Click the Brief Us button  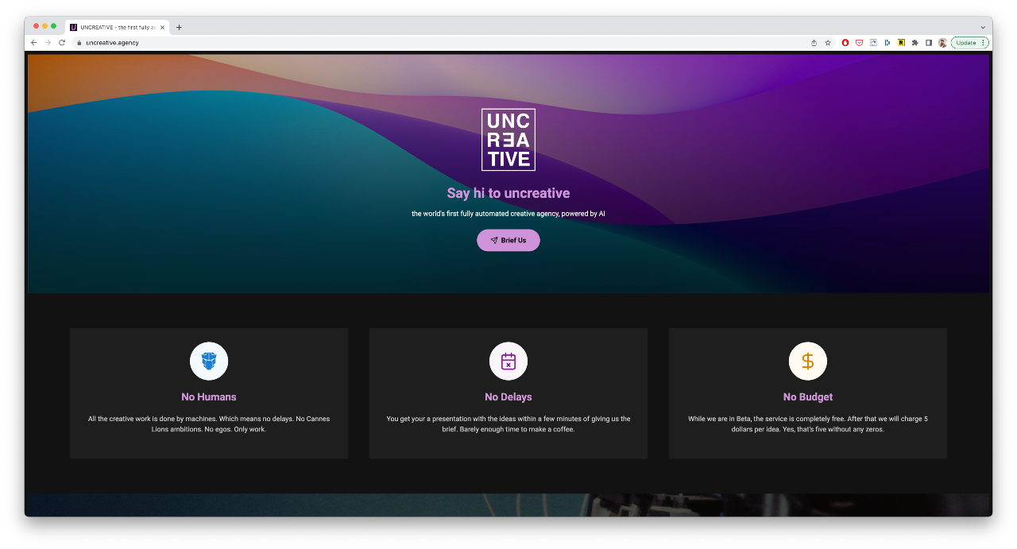tap(508, 240)
